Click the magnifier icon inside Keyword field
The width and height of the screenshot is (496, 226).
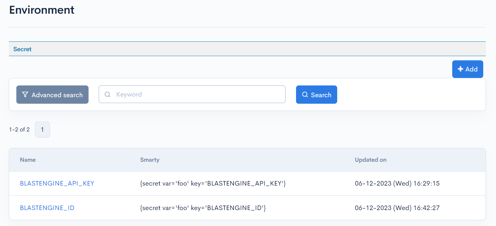107,94
